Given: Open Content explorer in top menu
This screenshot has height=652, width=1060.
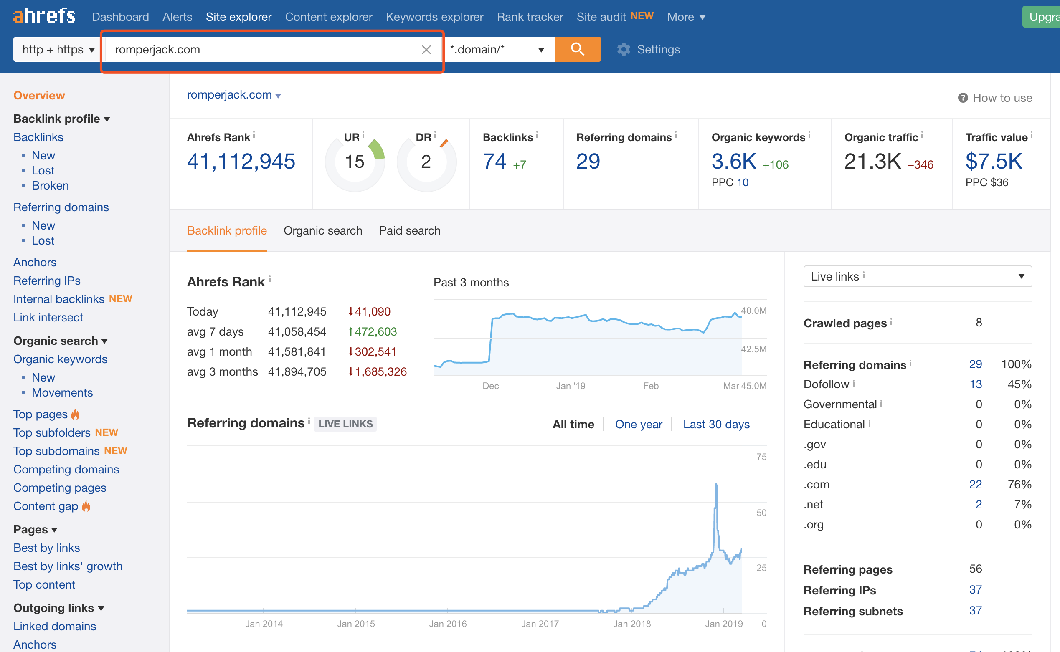Looking at the screenshot, I should coord(329,17).
